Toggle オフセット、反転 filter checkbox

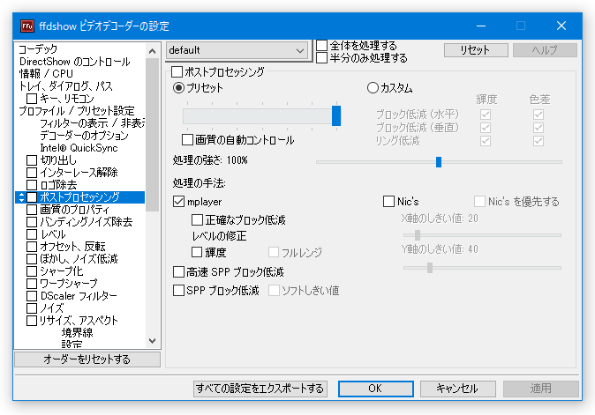[32, 247]
